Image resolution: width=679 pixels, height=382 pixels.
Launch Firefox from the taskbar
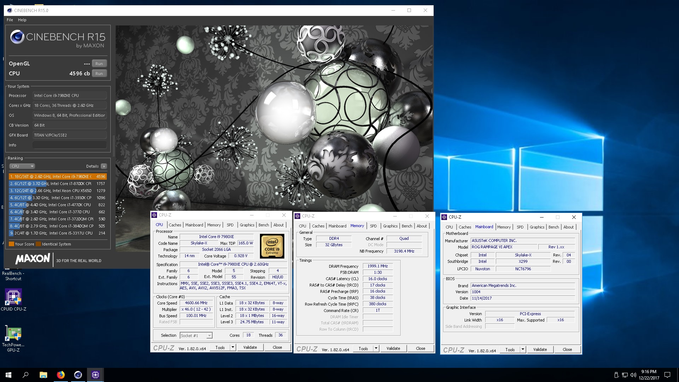(60, 375)
